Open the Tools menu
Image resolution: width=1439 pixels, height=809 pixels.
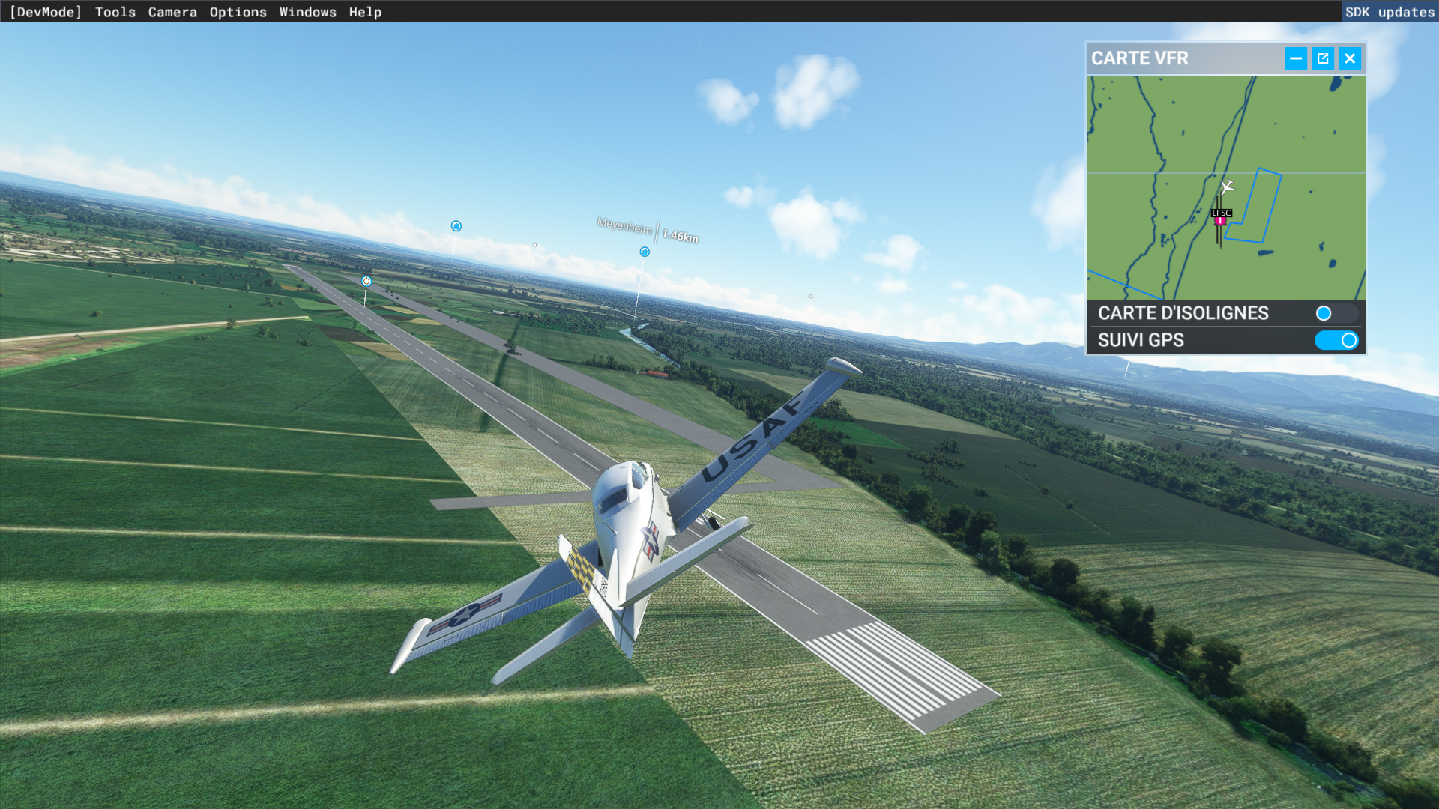(115, 12)
